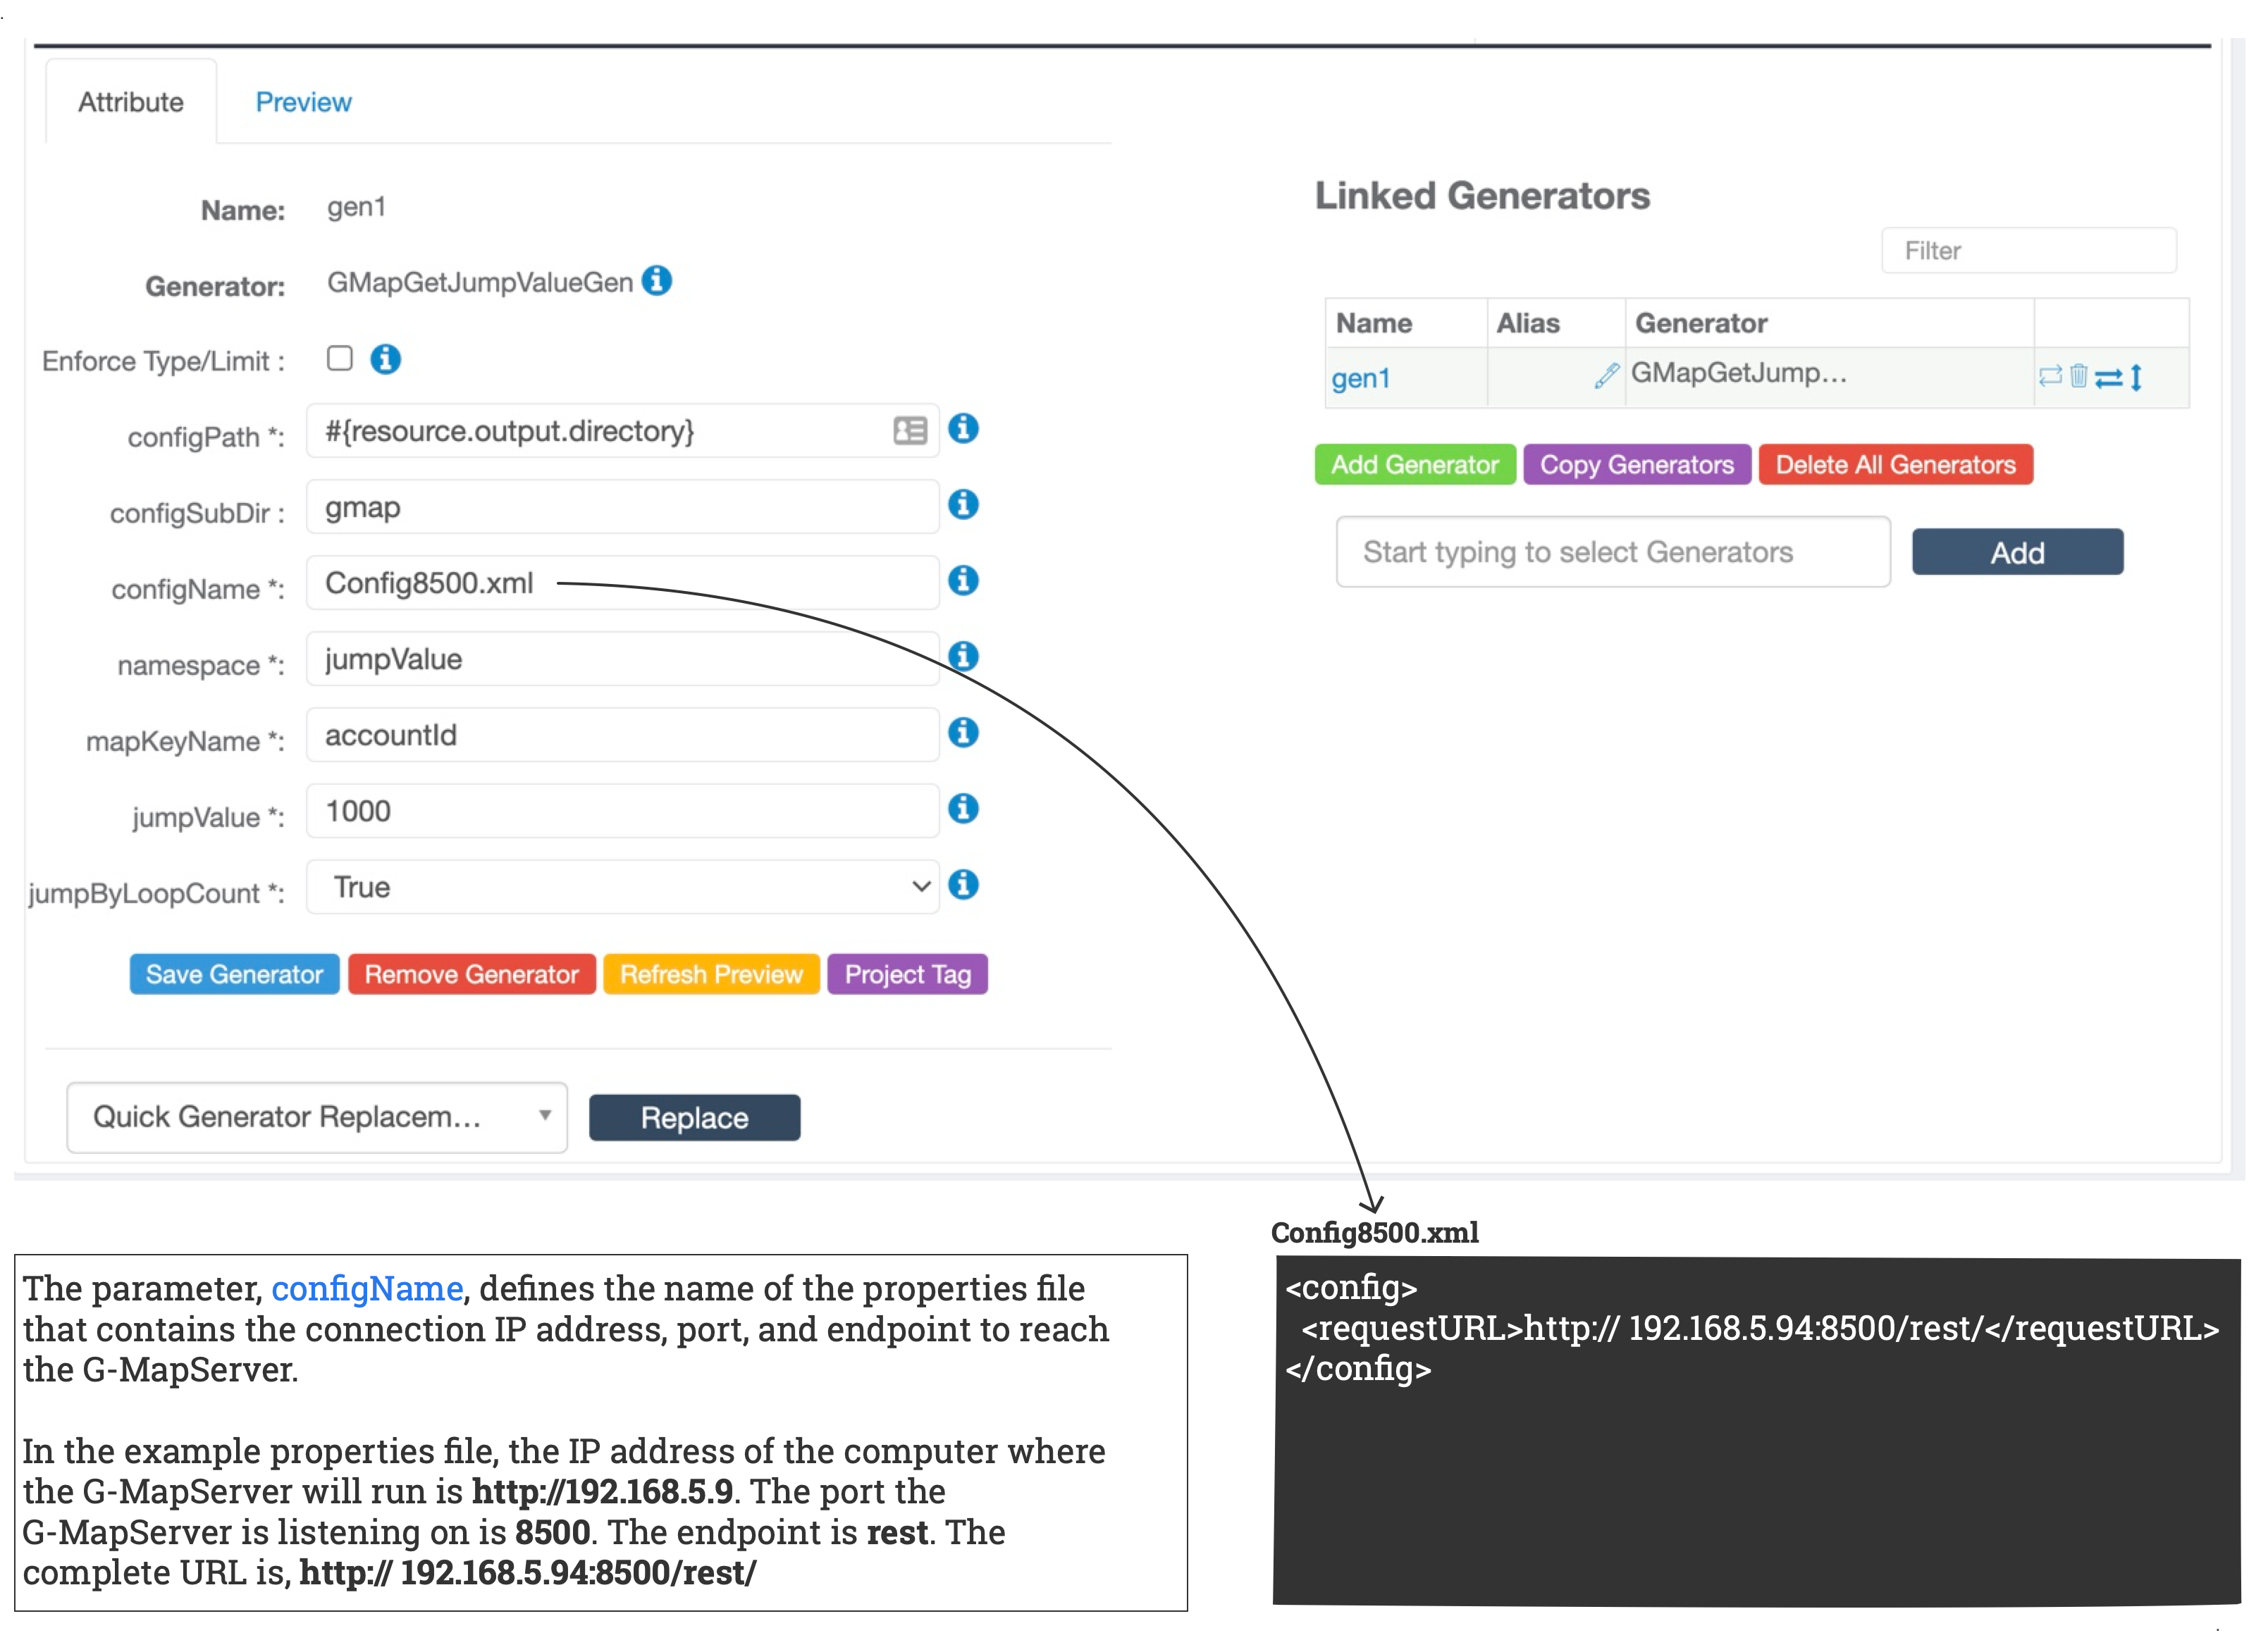Open the info icon beside Enforce Type/Limit
The width and height of the screenshot is (2268, 1640).
(x=386, y=359)
